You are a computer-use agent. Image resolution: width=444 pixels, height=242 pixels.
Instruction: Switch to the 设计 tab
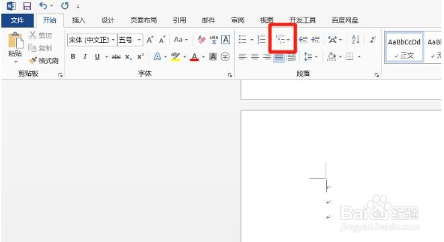108,20
